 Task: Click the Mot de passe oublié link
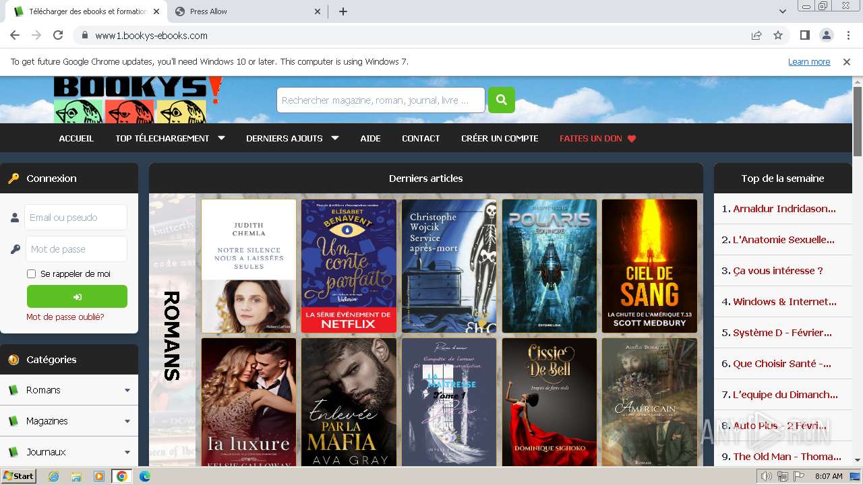click(x=65, y=317)
